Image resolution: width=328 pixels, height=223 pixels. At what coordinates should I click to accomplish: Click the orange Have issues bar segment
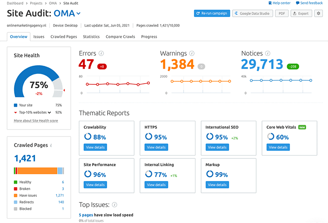coord(37,171)
